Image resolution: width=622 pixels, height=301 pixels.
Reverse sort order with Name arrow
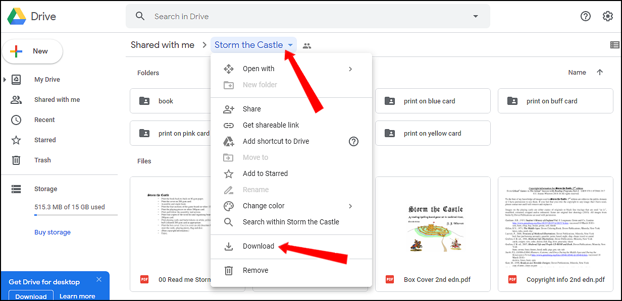[x=600, y=72]
